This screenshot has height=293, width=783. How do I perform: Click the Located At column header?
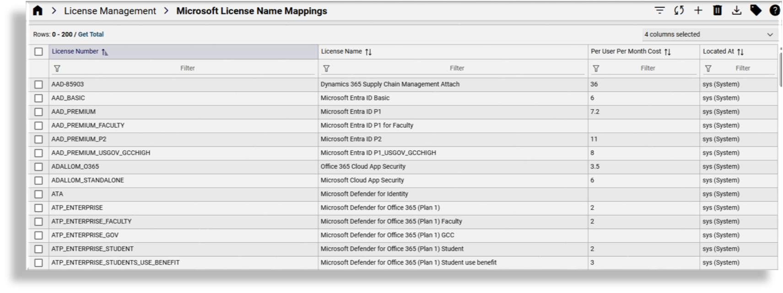[x=738, y=52]
